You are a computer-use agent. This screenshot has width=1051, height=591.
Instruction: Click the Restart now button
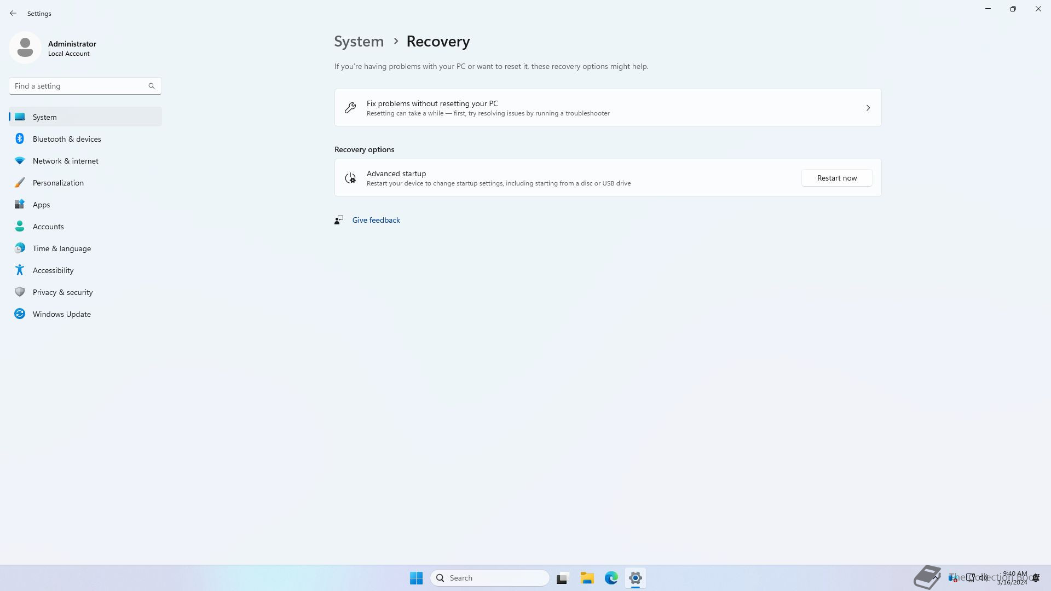coord(836,178)
